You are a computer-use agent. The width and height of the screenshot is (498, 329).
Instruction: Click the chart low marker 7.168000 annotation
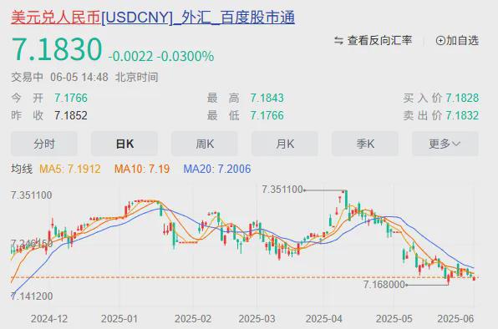coord(384,285)
